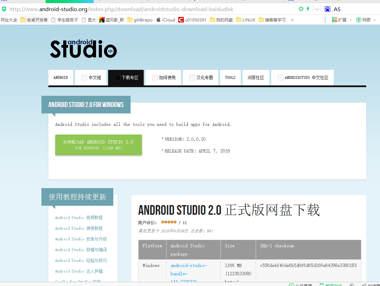Expand the 扩展 dropdown arrow
This screenshot has height=286, width=380.
click(x=350, y=20)
